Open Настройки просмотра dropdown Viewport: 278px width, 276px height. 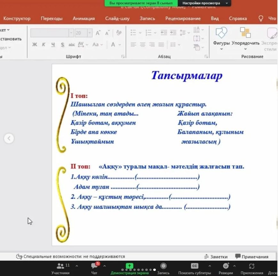[x=204, y=3]
